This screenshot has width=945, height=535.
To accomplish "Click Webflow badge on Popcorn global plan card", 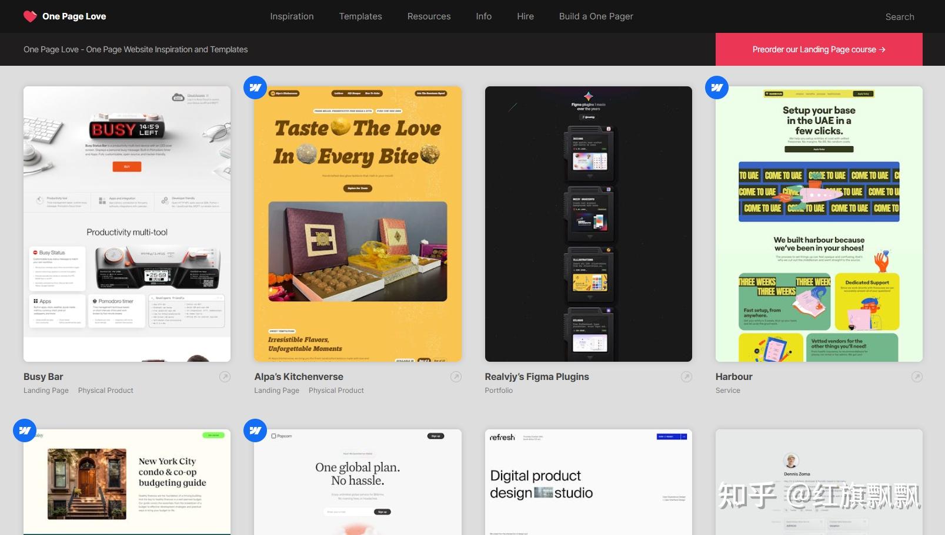I will pyautogui.click(x=255, y=430).
